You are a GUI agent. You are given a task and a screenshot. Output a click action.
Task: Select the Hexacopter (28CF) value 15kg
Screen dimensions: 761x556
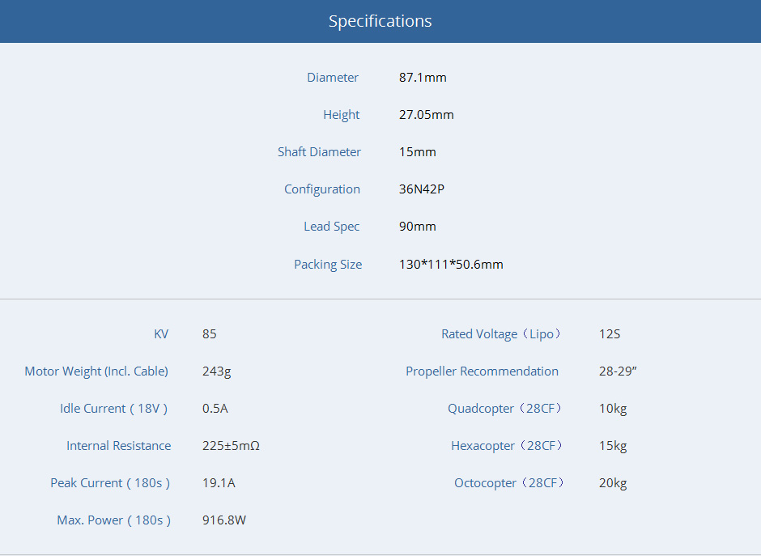(613, 446)
